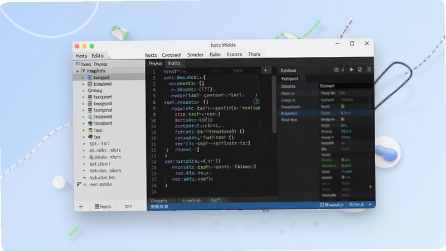Open the 'Econns' menu
Viewport: 446px width, 251px height.
234,54
